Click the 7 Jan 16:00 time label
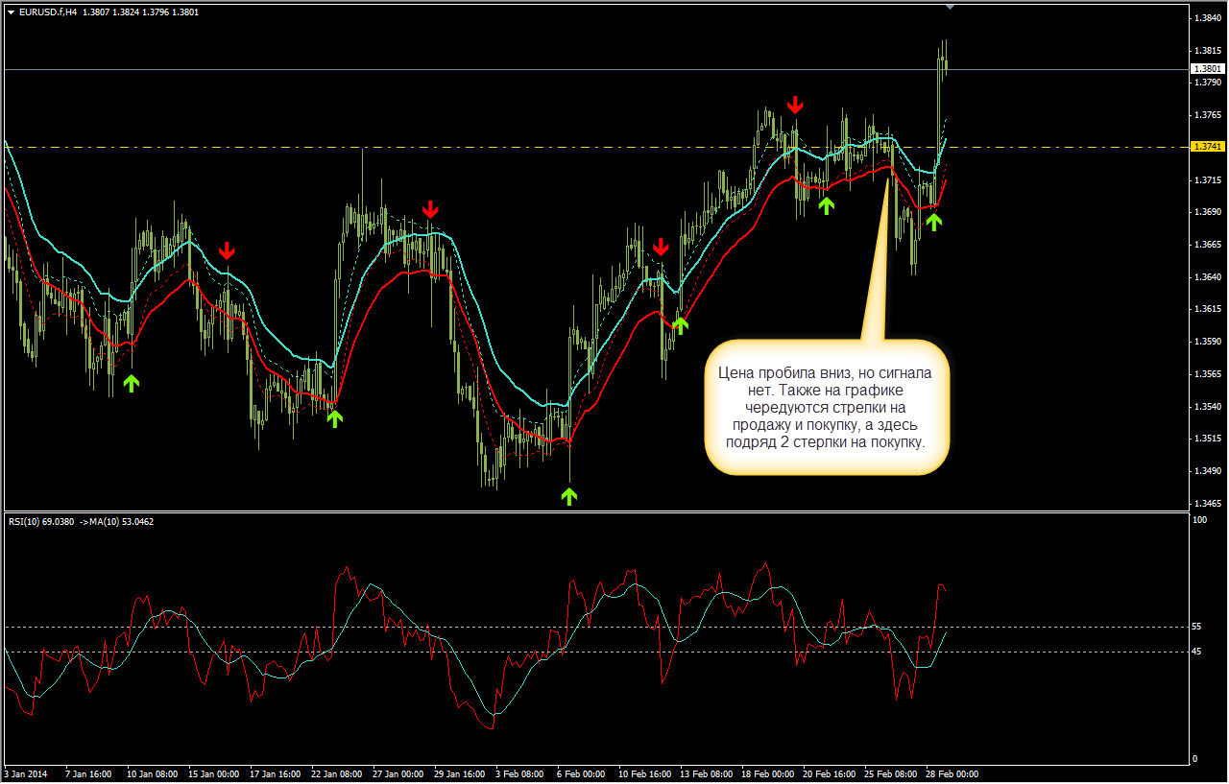This screenshot has width=1229, height=784. [x=87, y=773]
